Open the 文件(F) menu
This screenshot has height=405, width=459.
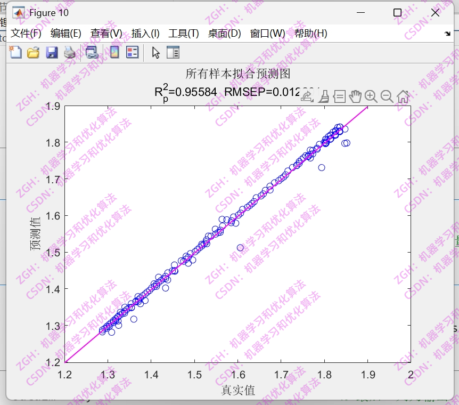click(x=26, y=34)
